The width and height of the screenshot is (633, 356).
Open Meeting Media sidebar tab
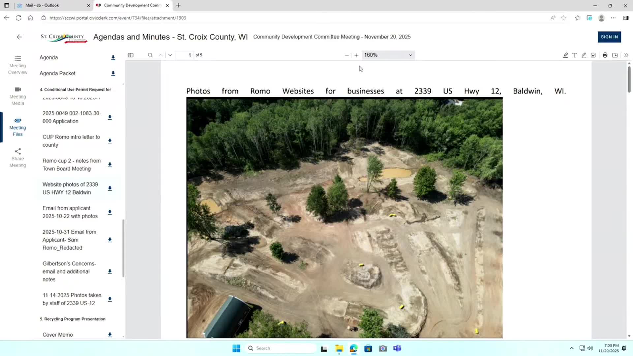click(18, 96)
